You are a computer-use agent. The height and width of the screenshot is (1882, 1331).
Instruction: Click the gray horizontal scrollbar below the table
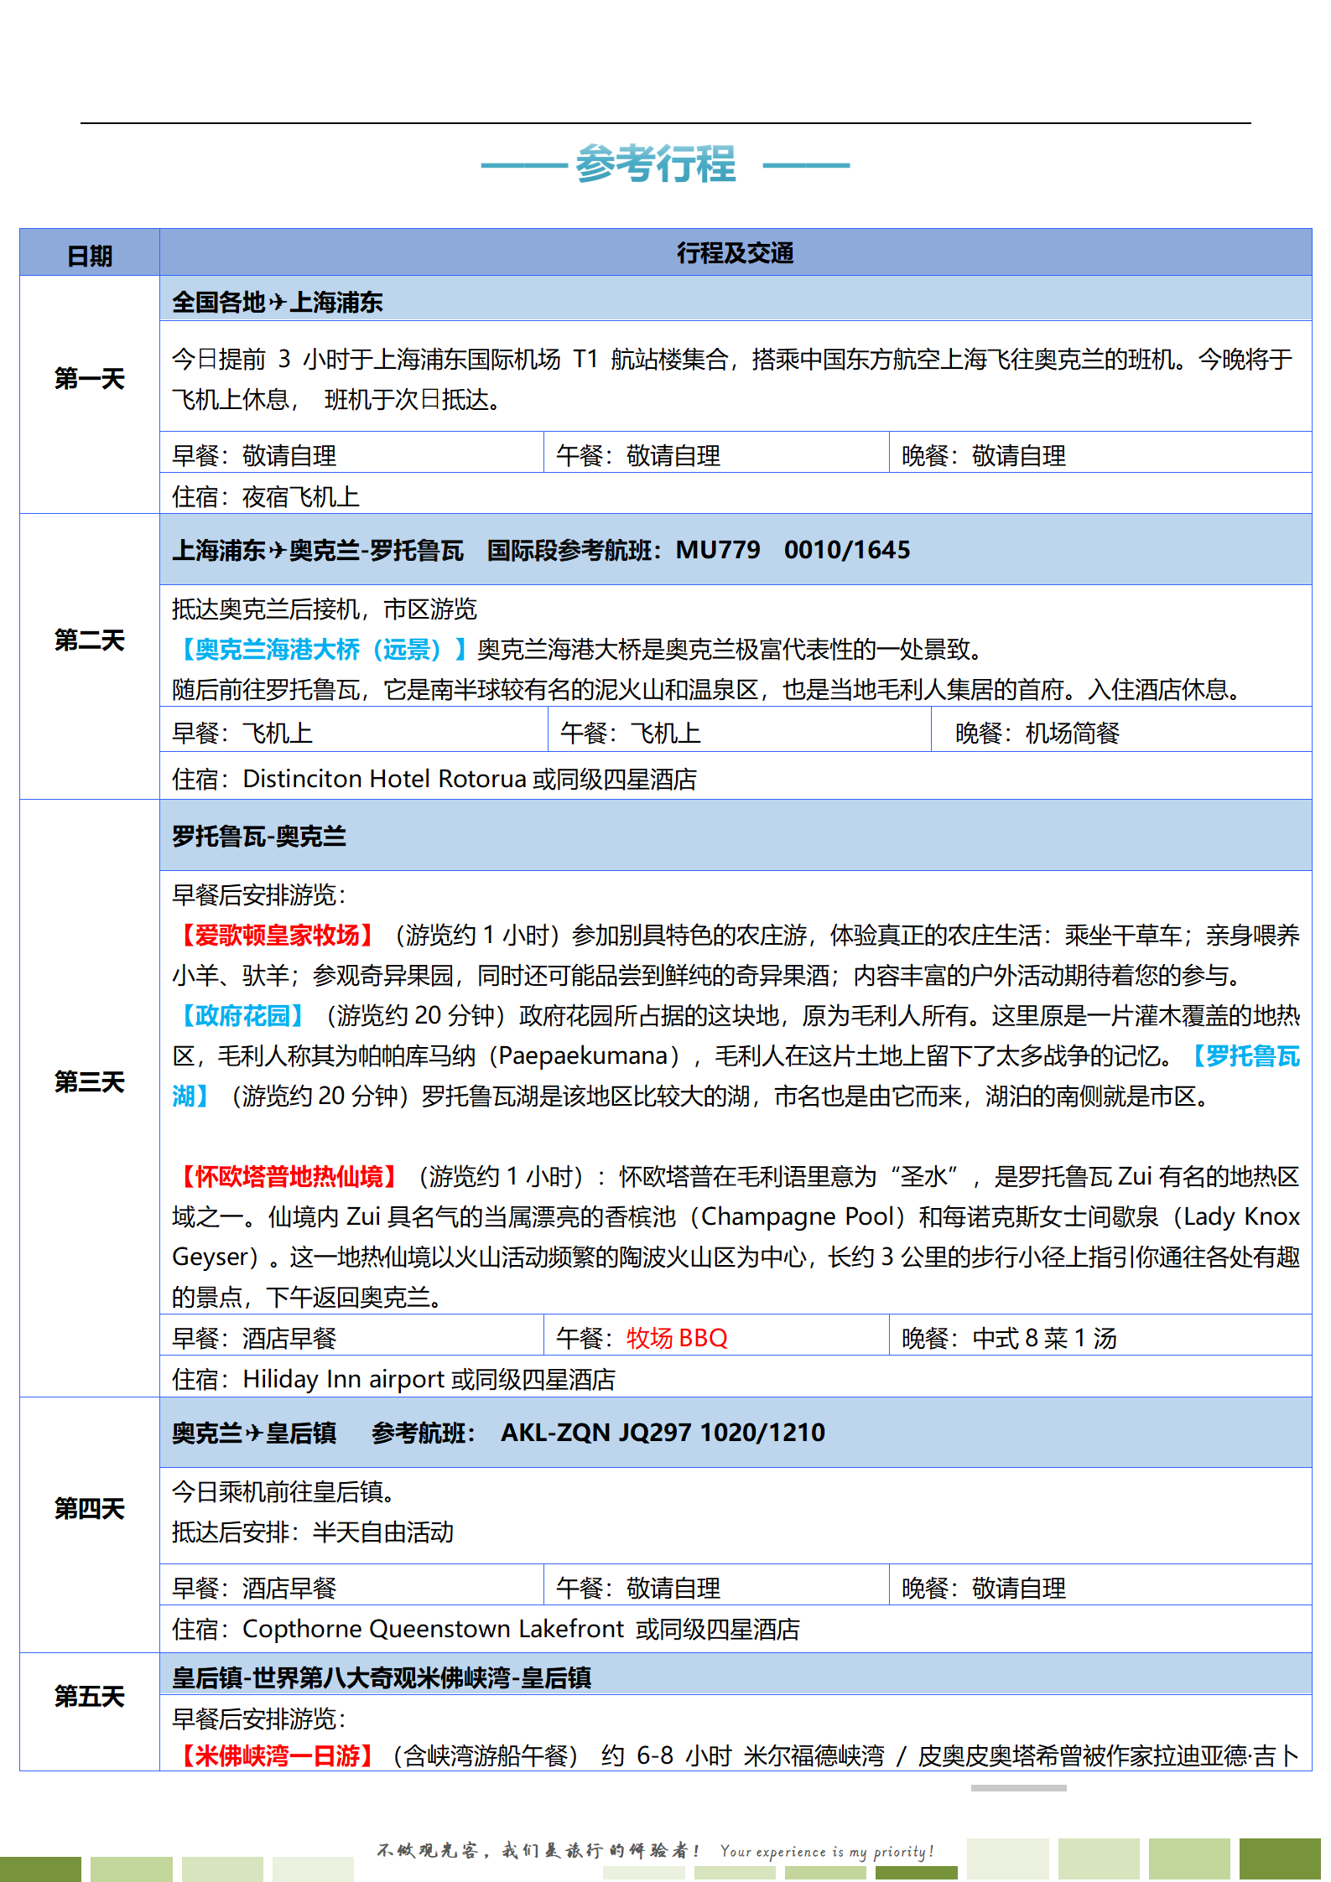point(1018,1788)
